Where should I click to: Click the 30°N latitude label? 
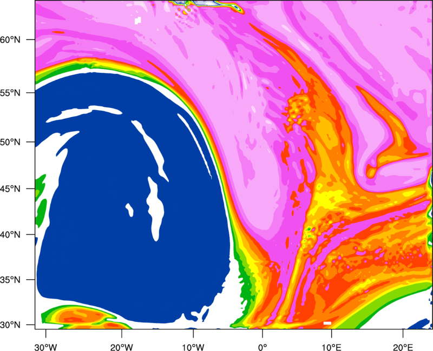pyautogui.click(x=10, y=325)
